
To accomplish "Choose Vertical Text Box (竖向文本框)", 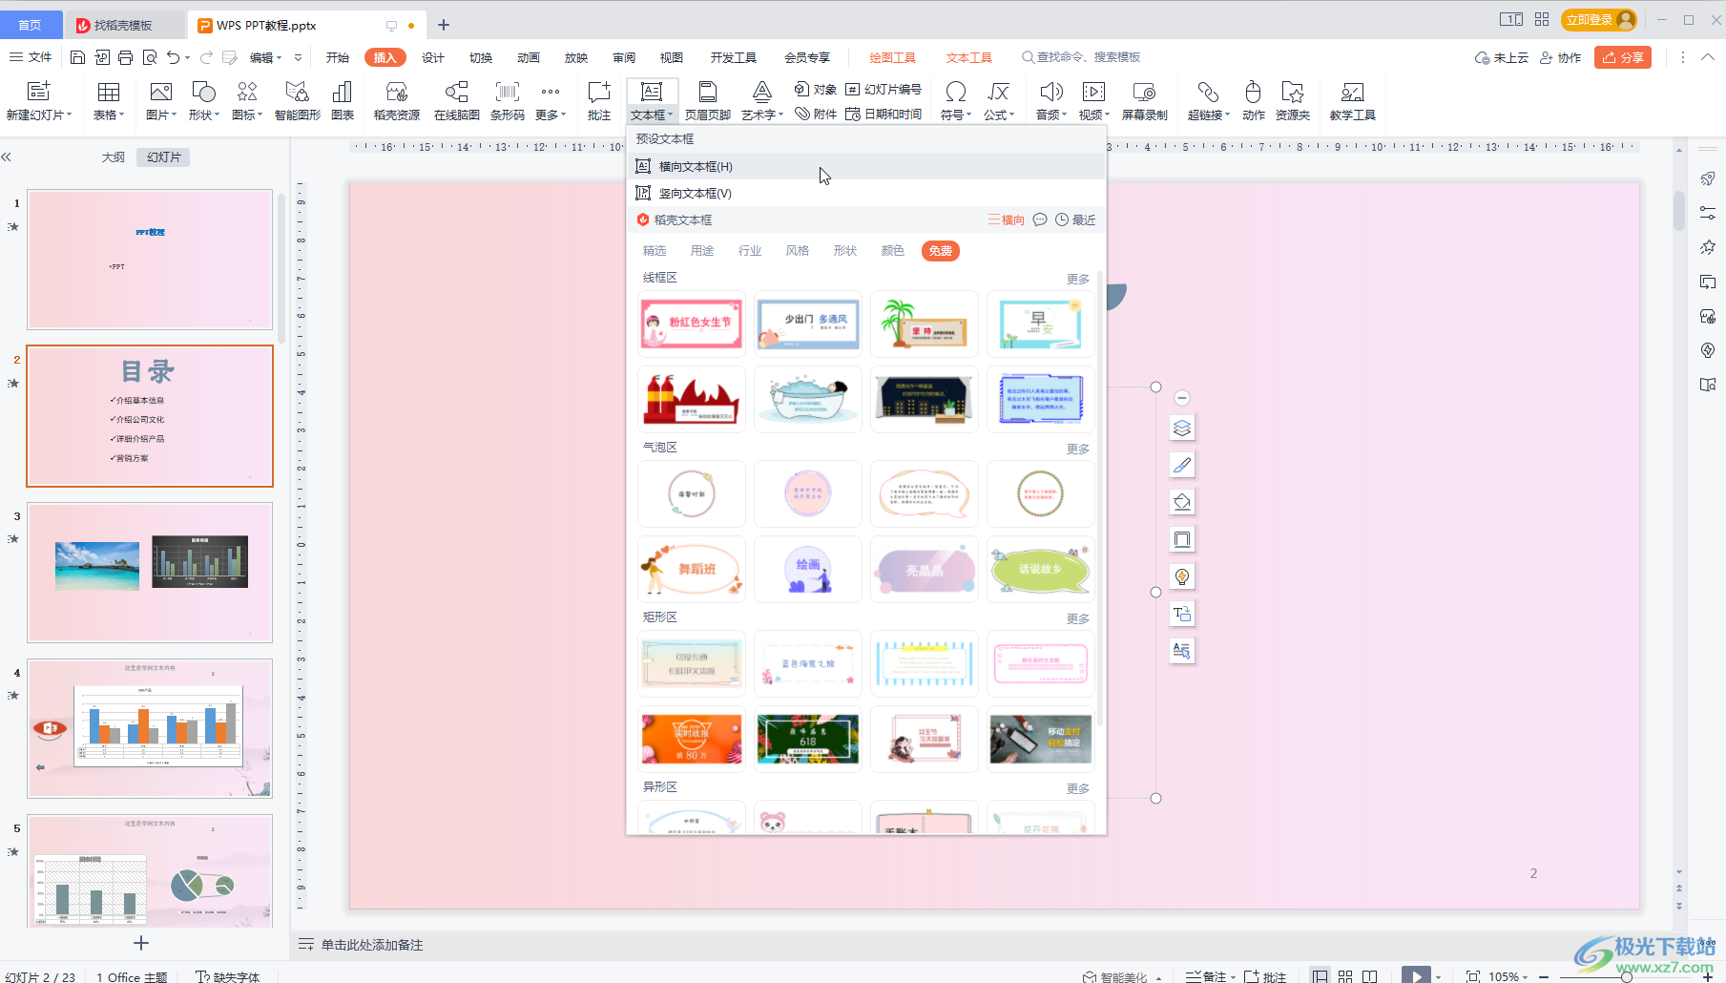I will pos(866,193).
